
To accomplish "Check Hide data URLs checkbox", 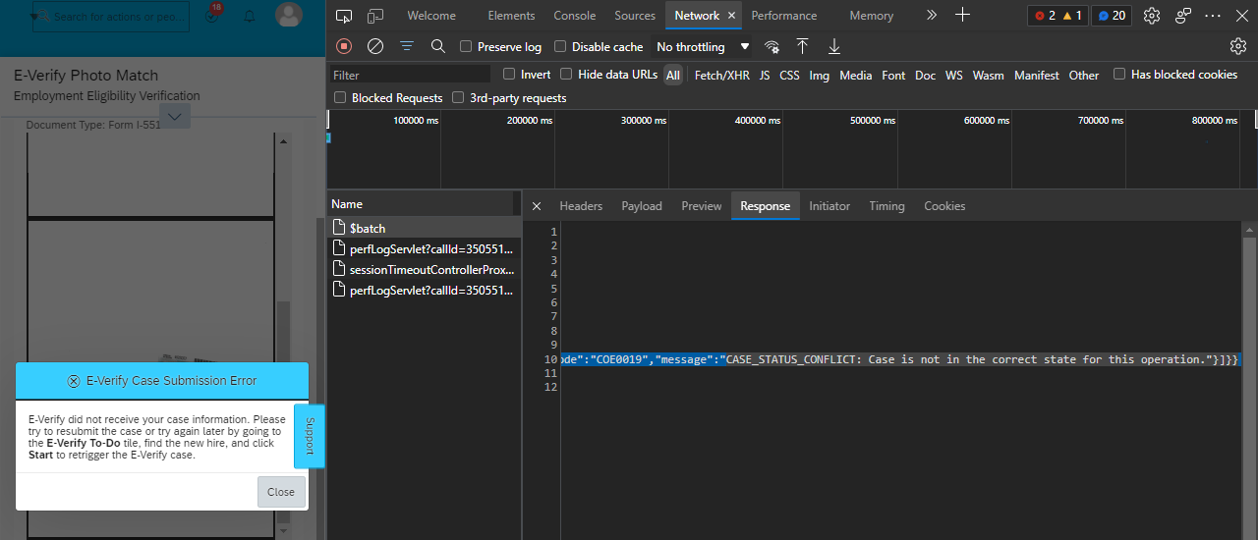I will [x=566, y=75].
